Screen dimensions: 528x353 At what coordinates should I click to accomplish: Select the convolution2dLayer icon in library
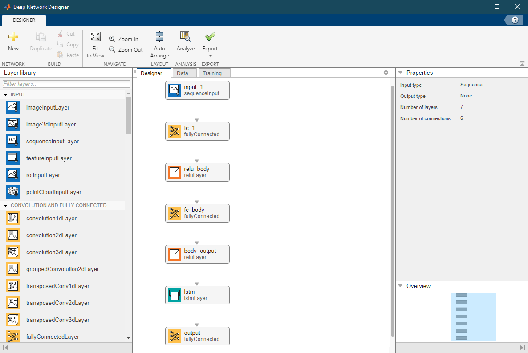[x=13, y=235]
